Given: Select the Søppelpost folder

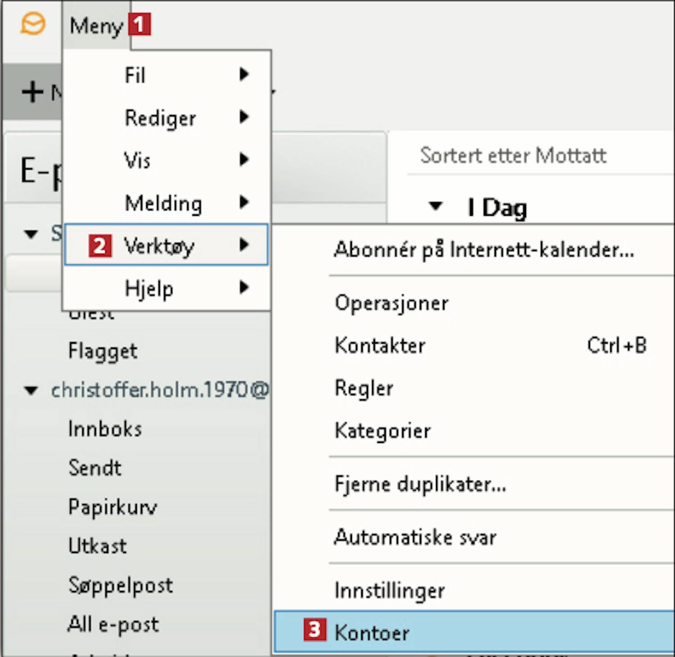Looking at the screenshot, I should tap(120, 585).
